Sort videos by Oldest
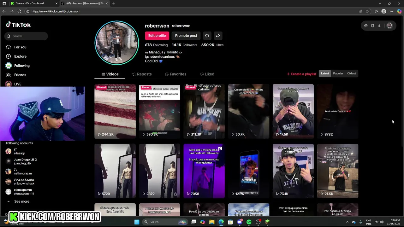 tap(351, 73)
